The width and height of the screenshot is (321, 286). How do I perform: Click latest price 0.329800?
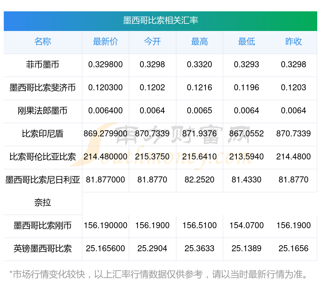point(105,65)
